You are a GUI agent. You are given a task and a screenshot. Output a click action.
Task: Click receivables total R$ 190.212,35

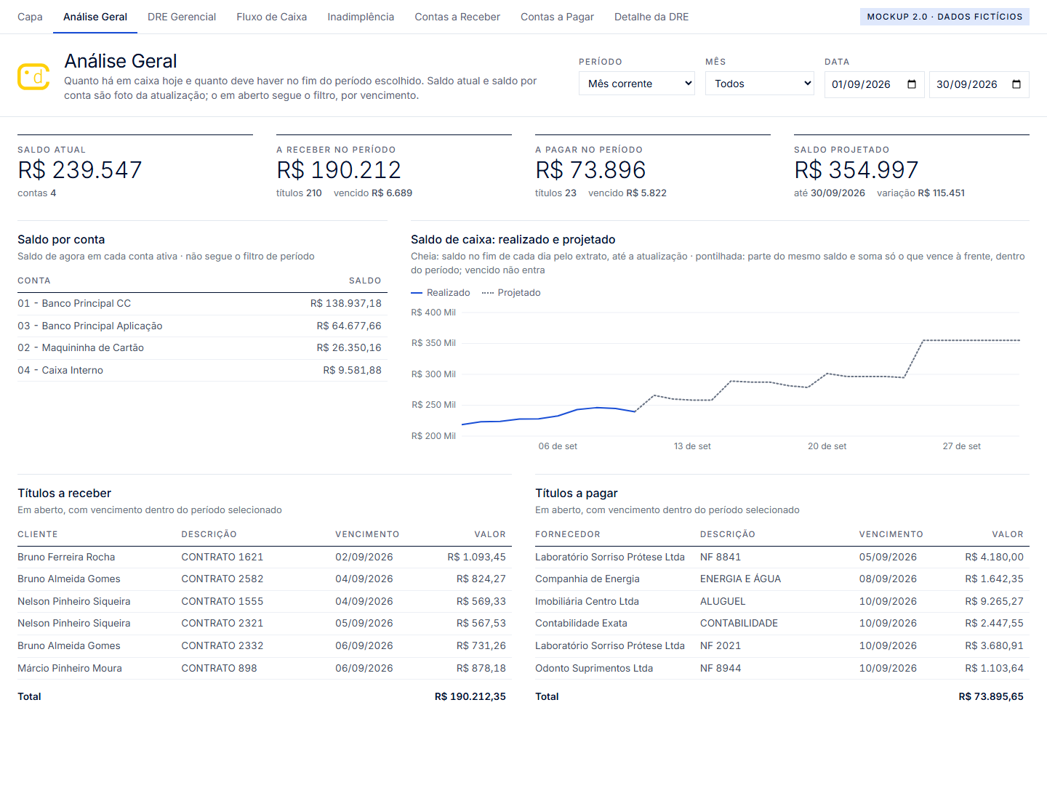coord(470,696)
